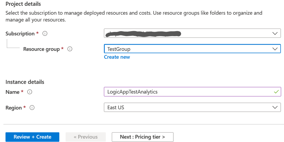The image size is (284, 142).
Task: Click the Review + Create button
Action: click(32, 137)
